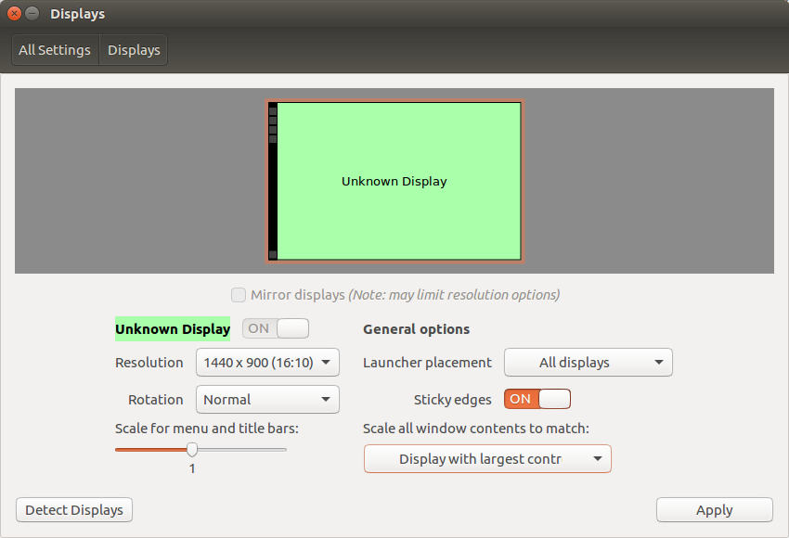789x538 pixels.
Task: Click the launcher strip in monitor preview
Action: click(273, 181)
